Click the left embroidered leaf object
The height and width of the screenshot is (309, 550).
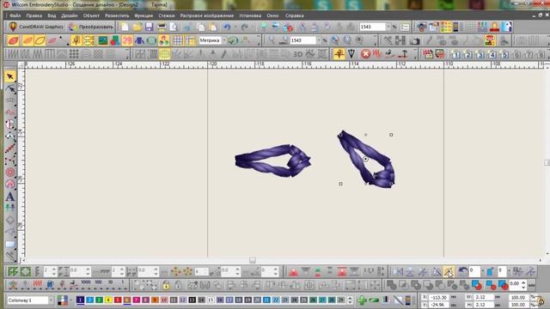(x=272, y=161)
